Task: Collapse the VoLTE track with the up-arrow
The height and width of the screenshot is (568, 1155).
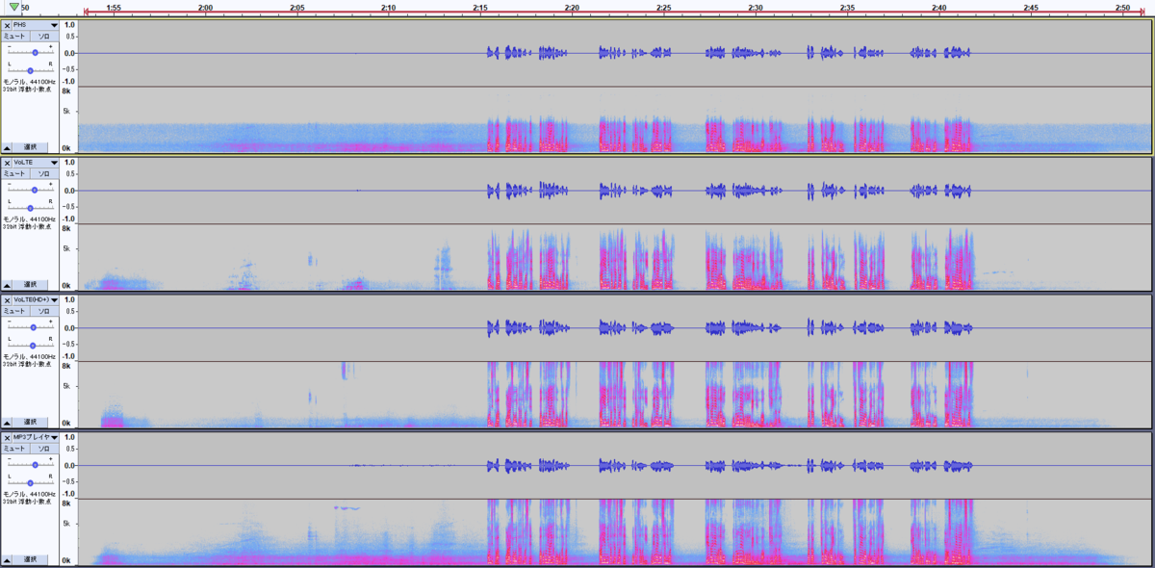Action: click(8, 285)
